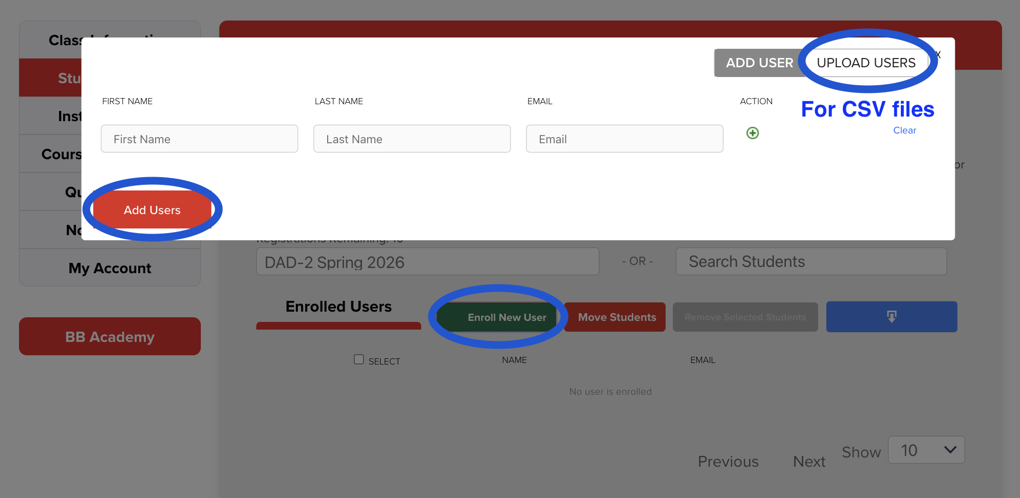Switch to the UPLOAD USERS tab

click(866, 63)
